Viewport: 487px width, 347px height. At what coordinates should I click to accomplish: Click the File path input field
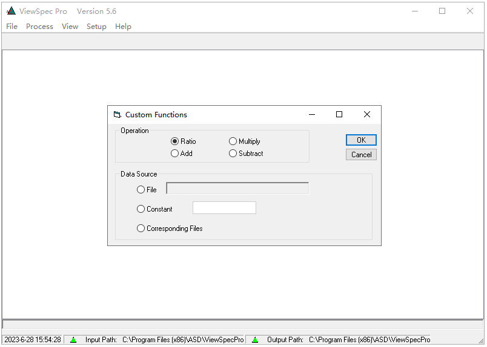[237, 188]
